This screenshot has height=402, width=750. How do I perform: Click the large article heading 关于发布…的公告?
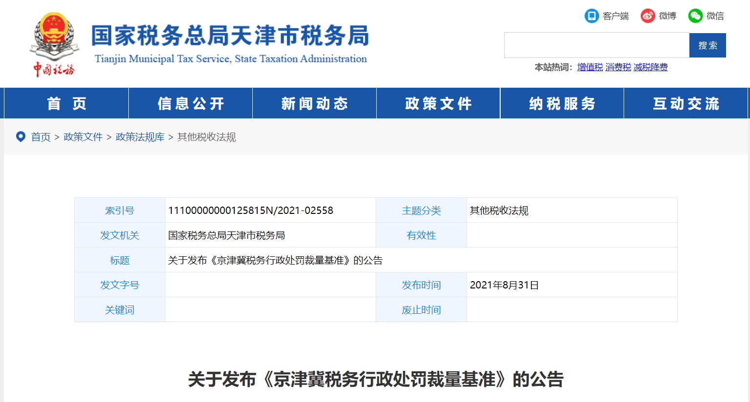(x=376, y=379)
